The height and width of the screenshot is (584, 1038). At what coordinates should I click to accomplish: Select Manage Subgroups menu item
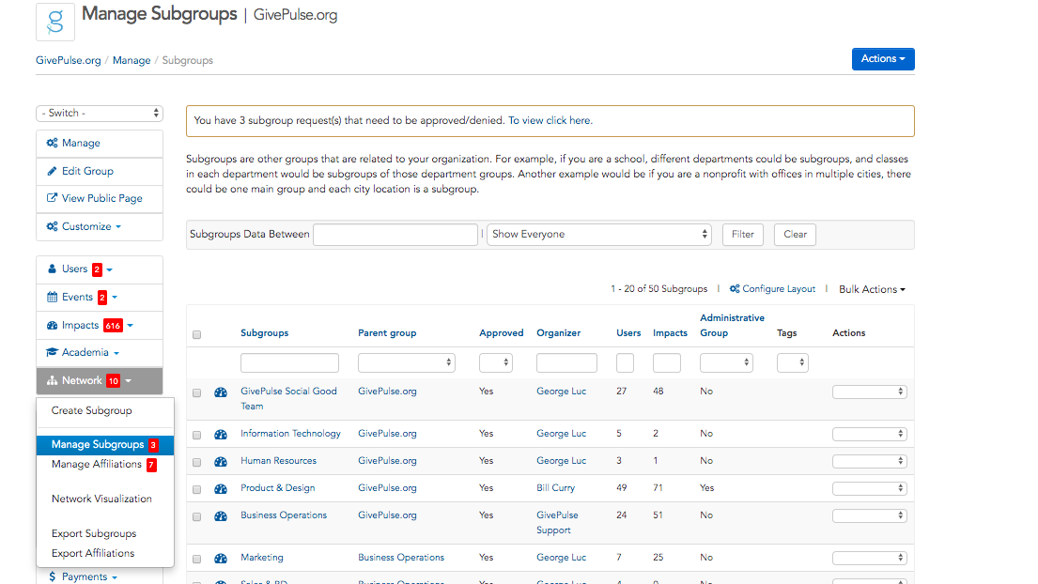105,445
